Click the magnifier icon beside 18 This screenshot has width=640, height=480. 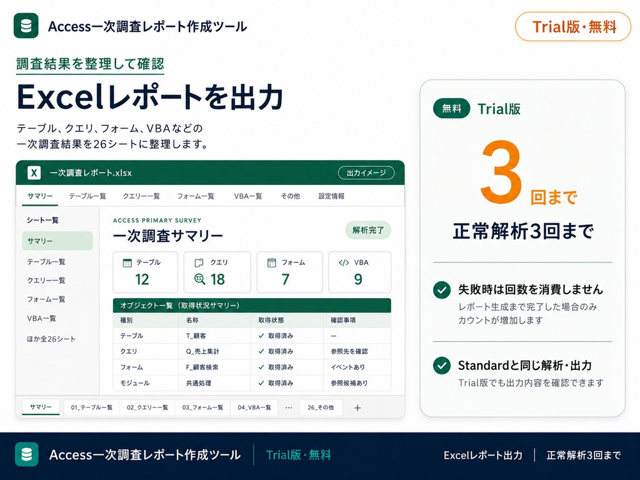point(199,279)
